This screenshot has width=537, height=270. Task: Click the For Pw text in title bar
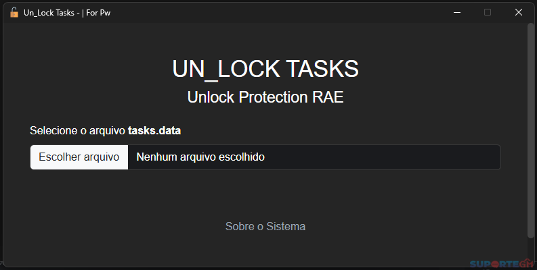(x=98, y=13)
